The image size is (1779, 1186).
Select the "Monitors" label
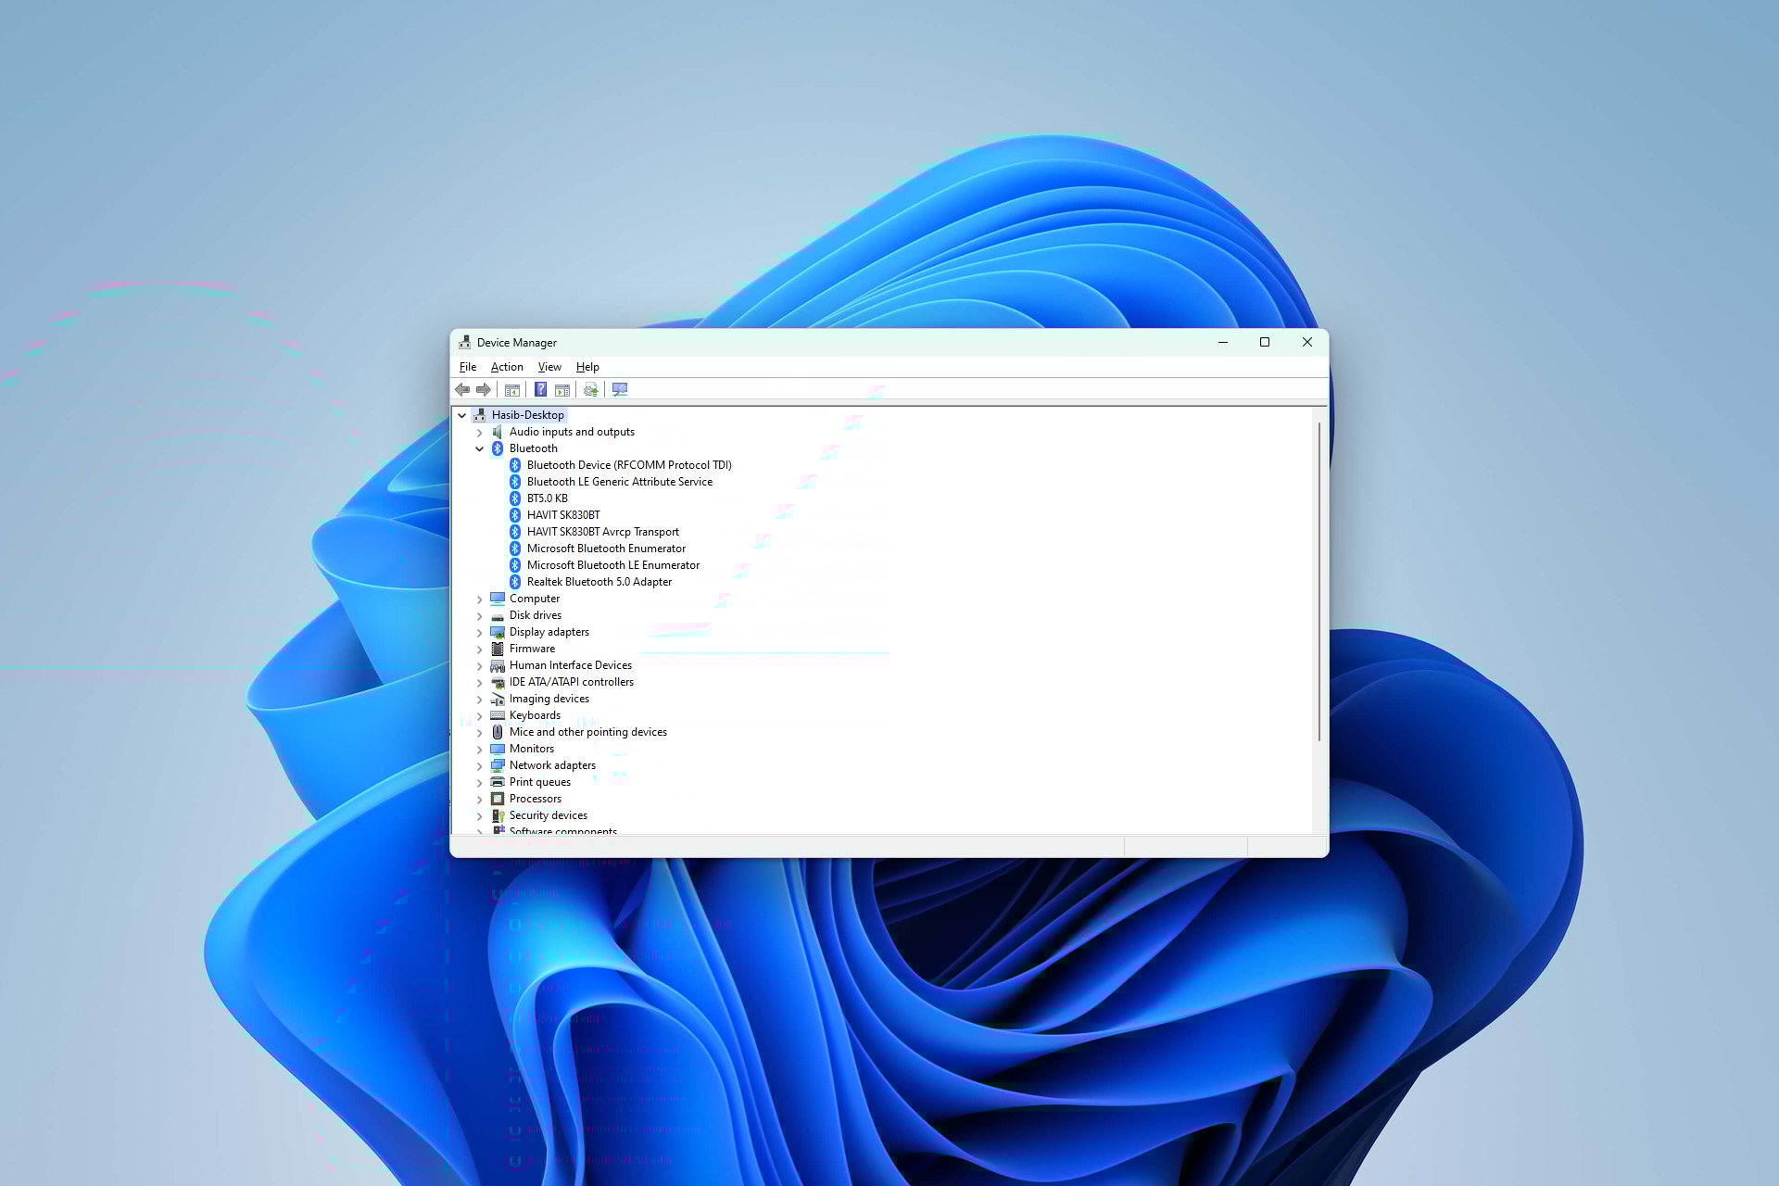point(532,749)
